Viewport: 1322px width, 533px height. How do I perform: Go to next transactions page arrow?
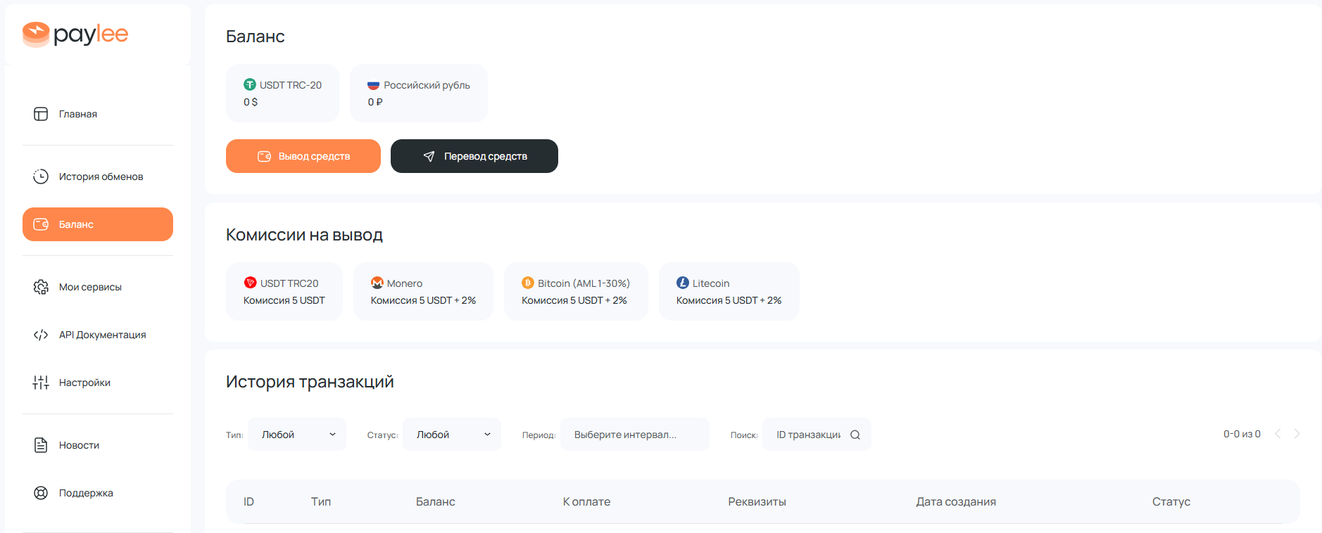point(1297,434)
